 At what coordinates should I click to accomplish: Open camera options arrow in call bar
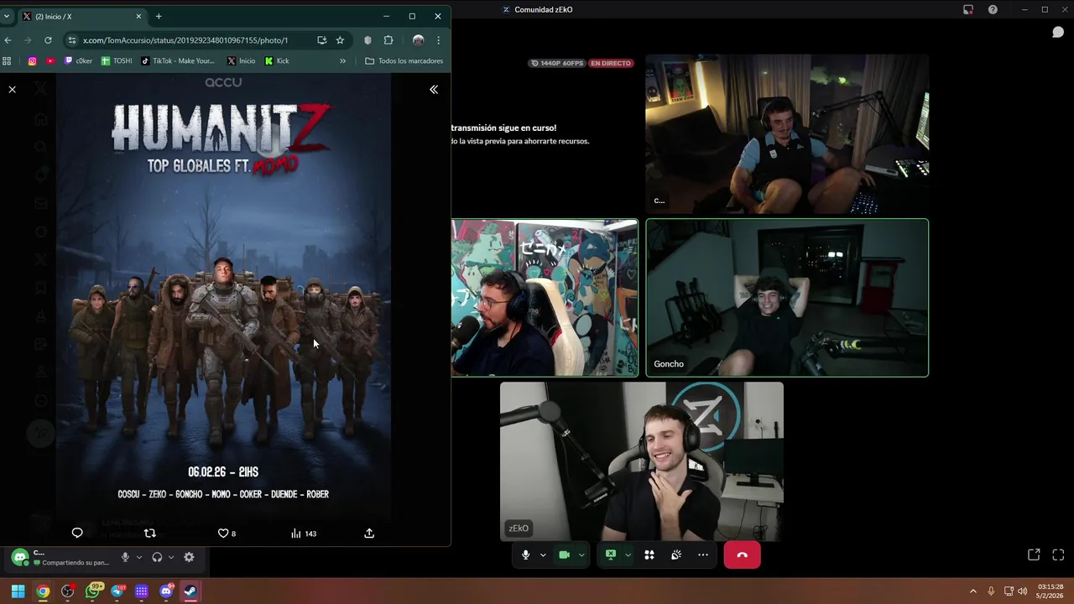click(x=581, y=555)
